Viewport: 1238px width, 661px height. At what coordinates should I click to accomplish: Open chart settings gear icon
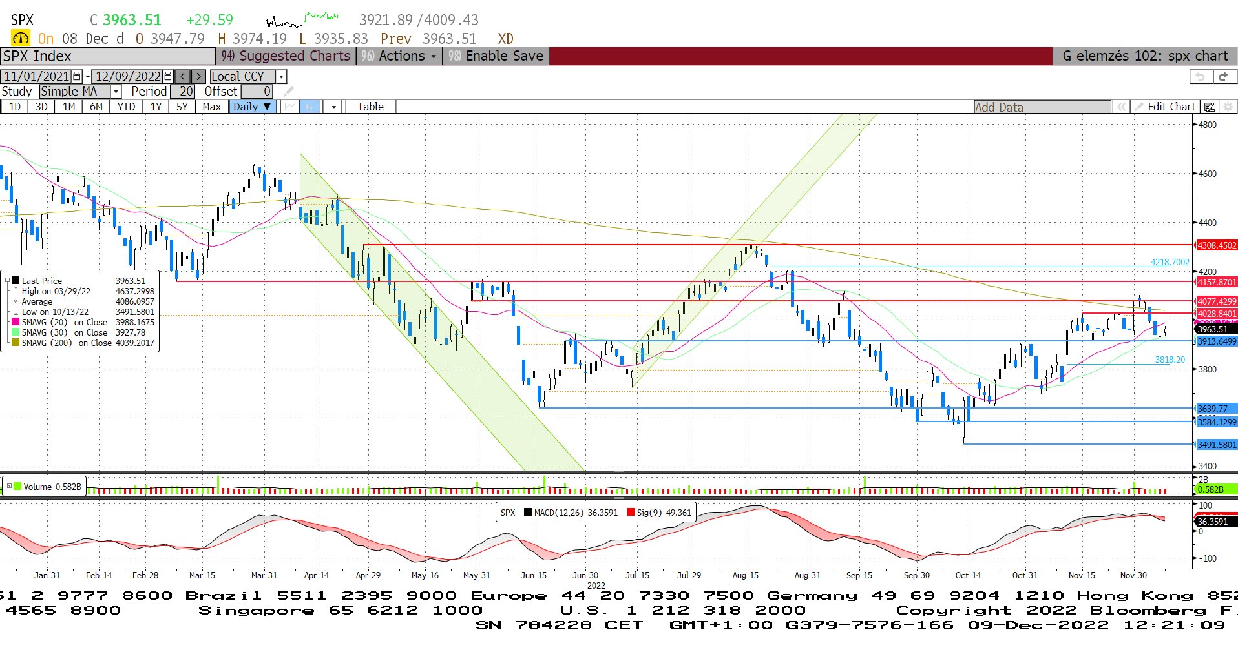[1228, 107]
